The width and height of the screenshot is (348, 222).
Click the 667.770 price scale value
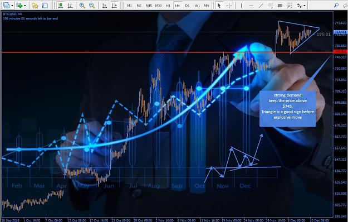click(341, 137)
